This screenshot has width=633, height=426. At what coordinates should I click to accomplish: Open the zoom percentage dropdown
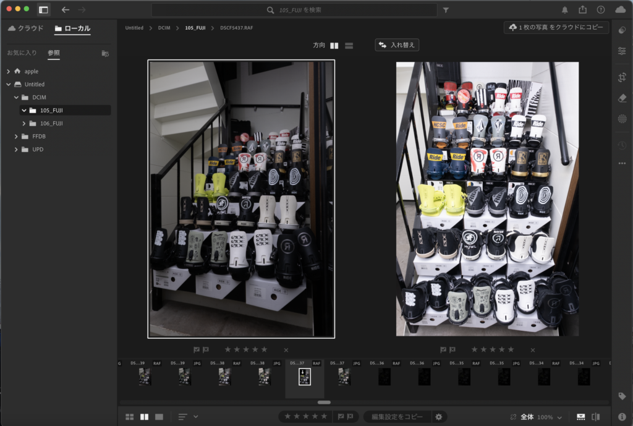point(558,417)
